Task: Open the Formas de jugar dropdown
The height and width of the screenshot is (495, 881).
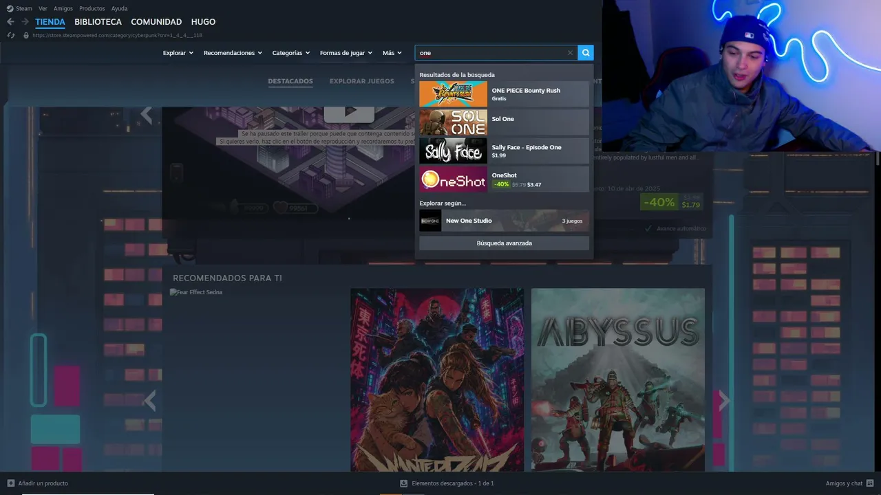Action: tap(346, 53)
